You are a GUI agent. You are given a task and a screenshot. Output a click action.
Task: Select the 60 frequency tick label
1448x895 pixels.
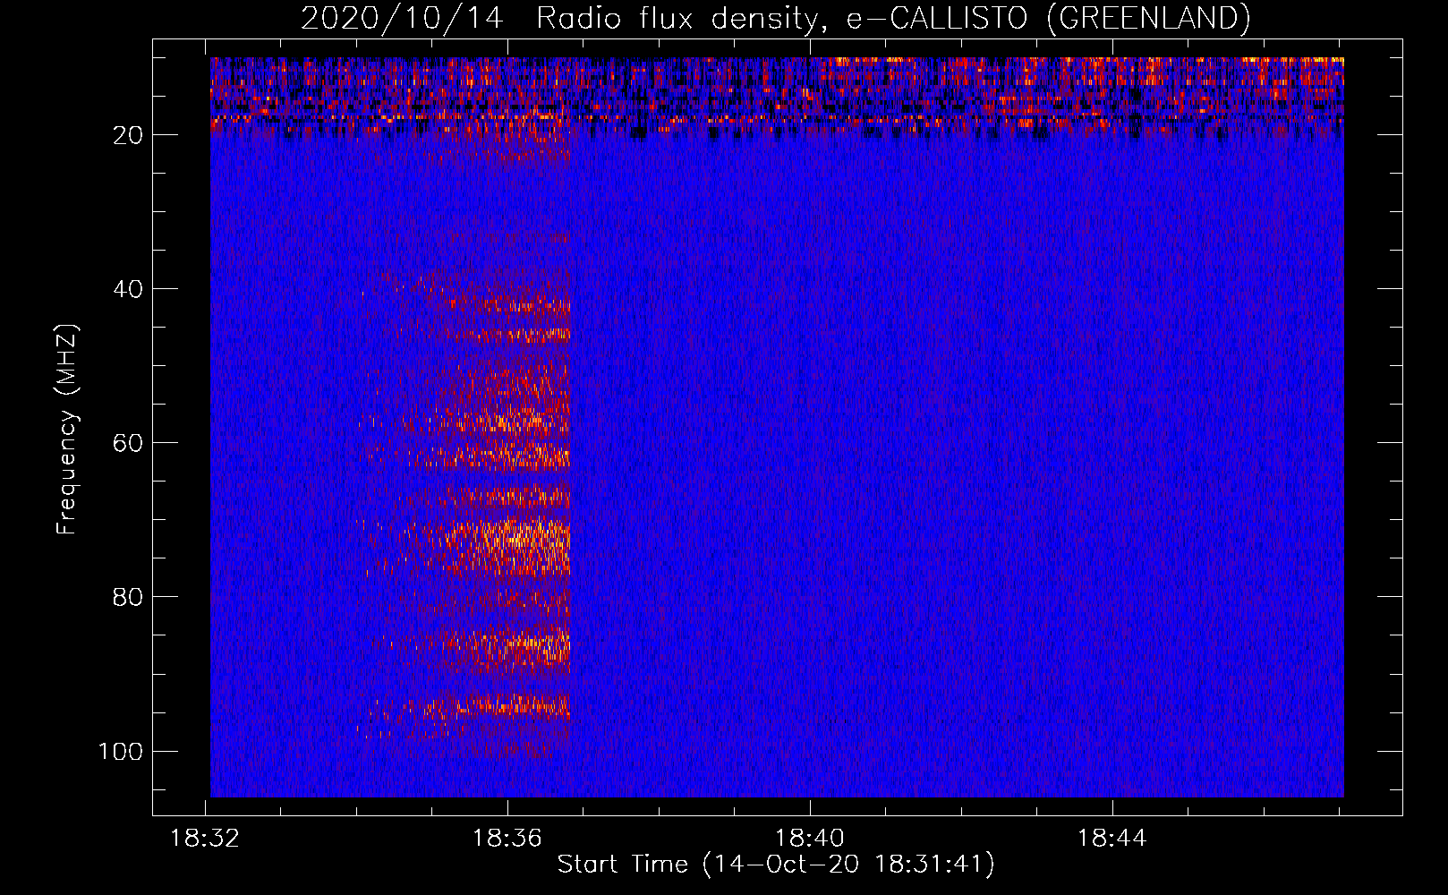(x=128, y=443)
